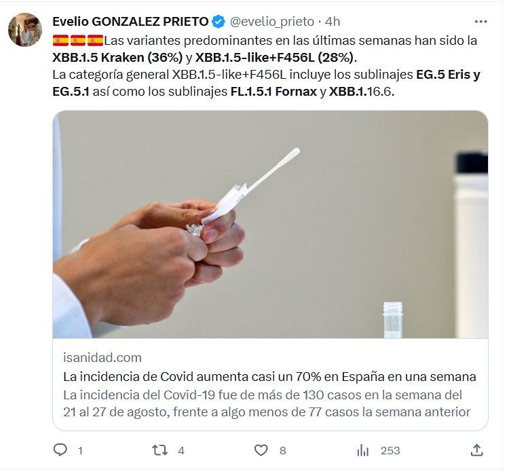The height and width of the screenshot is (474, 509).
Task: Click the article description about 130 casos
Action: (267, 403)
